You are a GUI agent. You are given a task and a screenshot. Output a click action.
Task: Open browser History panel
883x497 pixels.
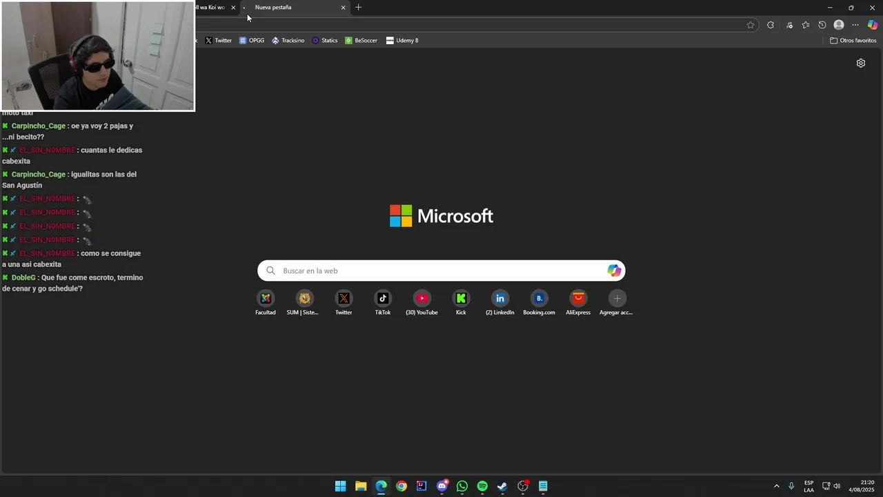click(822, 25)
